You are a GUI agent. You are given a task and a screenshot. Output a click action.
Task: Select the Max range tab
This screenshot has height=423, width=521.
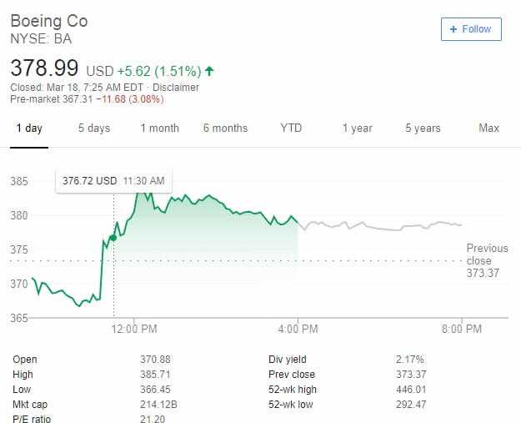coord(488,128)
